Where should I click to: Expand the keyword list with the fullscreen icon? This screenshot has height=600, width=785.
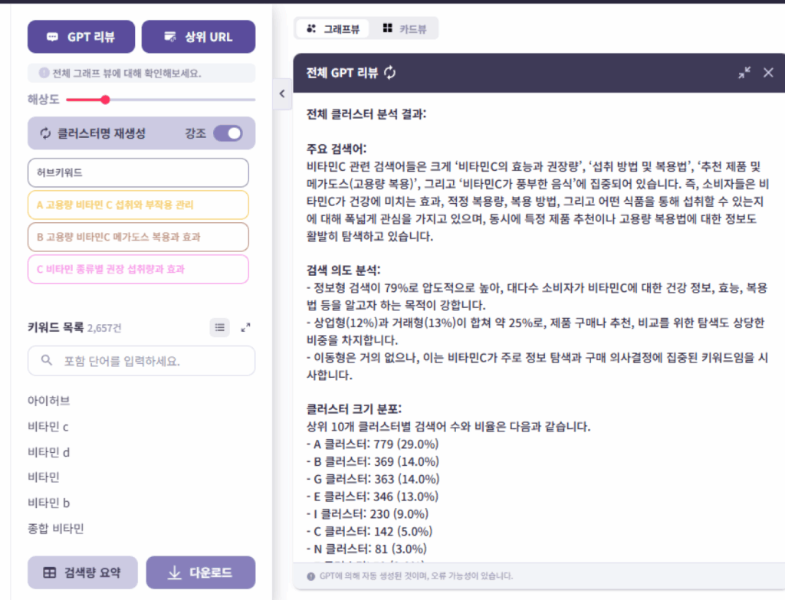(x=245, y=327)
